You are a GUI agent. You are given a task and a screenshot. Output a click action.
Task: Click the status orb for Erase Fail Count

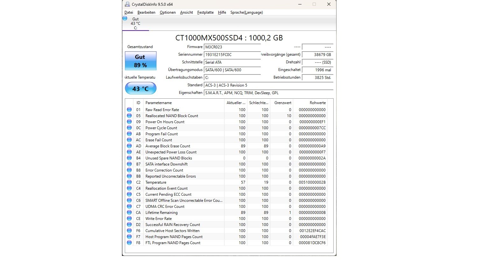coord(129,140)
